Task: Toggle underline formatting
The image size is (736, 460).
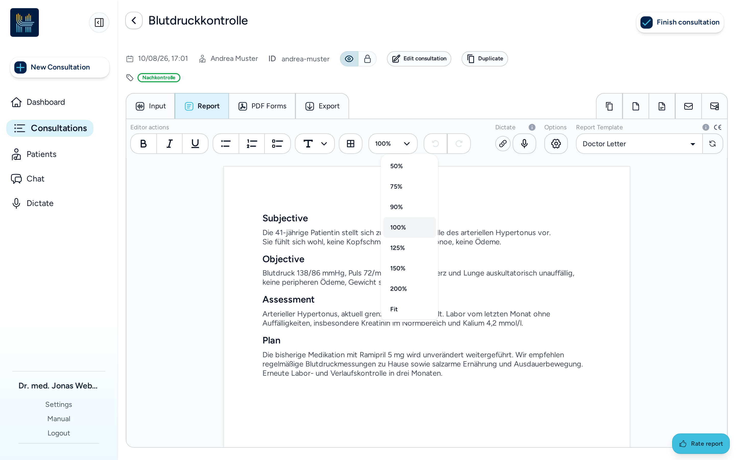Action: click(x=195, y=144)
